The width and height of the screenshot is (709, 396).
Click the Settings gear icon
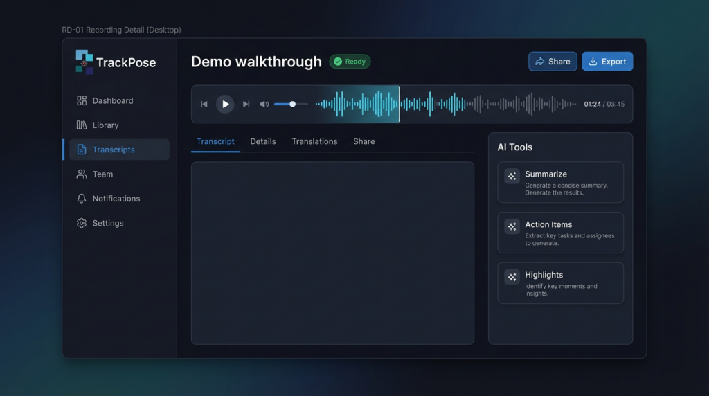pyautogui.click(x=82, y=224)
